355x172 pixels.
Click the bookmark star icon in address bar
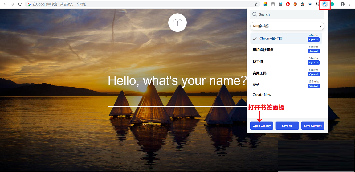coord(256,4)
